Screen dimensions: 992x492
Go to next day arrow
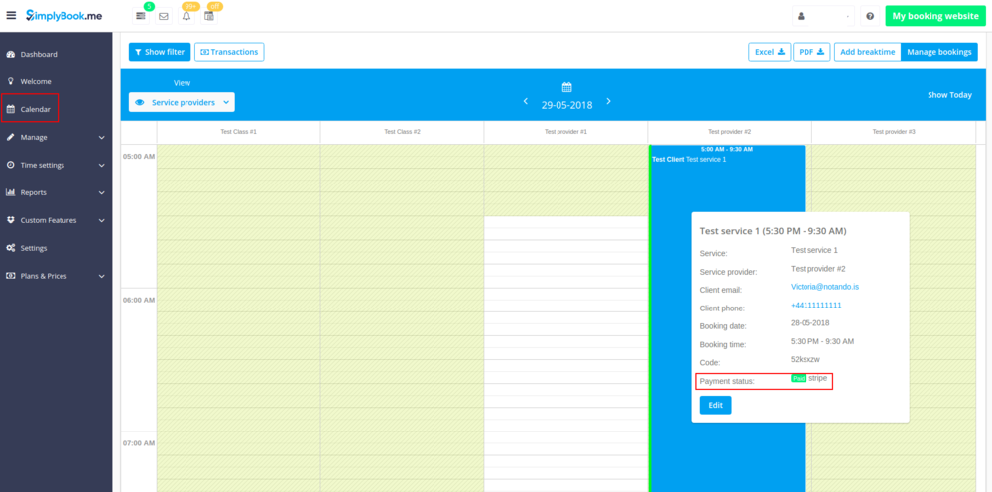point(608,102)
